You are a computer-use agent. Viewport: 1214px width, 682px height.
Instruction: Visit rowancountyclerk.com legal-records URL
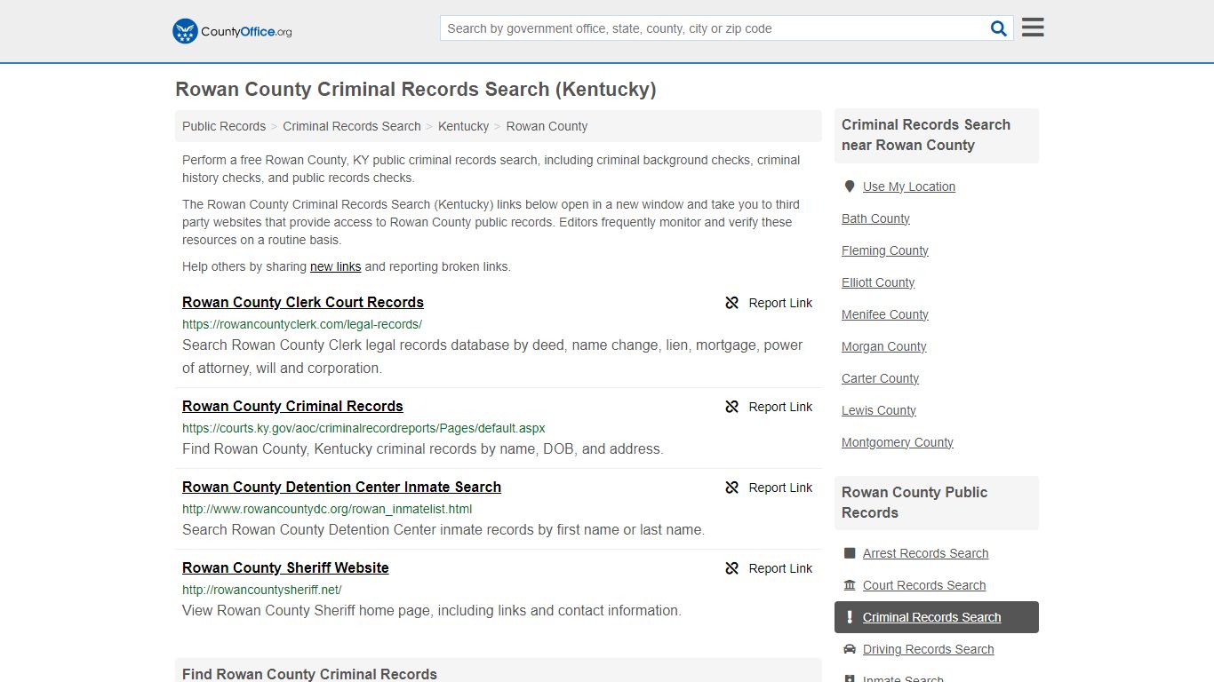click(302, 324)
